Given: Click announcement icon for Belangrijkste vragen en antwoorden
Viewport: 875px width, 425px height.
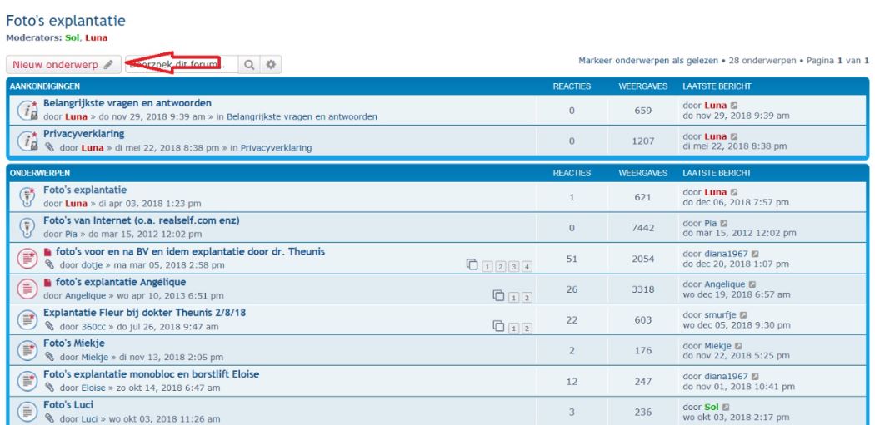Looking at the screenshot, I should 26,110.
